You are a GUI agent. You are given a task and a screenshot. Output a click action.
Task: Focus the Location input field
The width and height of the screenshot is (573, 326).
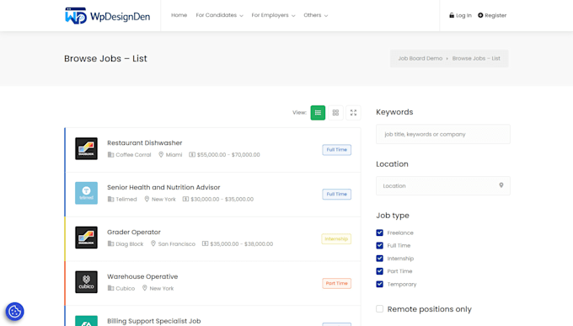point(443,185)
